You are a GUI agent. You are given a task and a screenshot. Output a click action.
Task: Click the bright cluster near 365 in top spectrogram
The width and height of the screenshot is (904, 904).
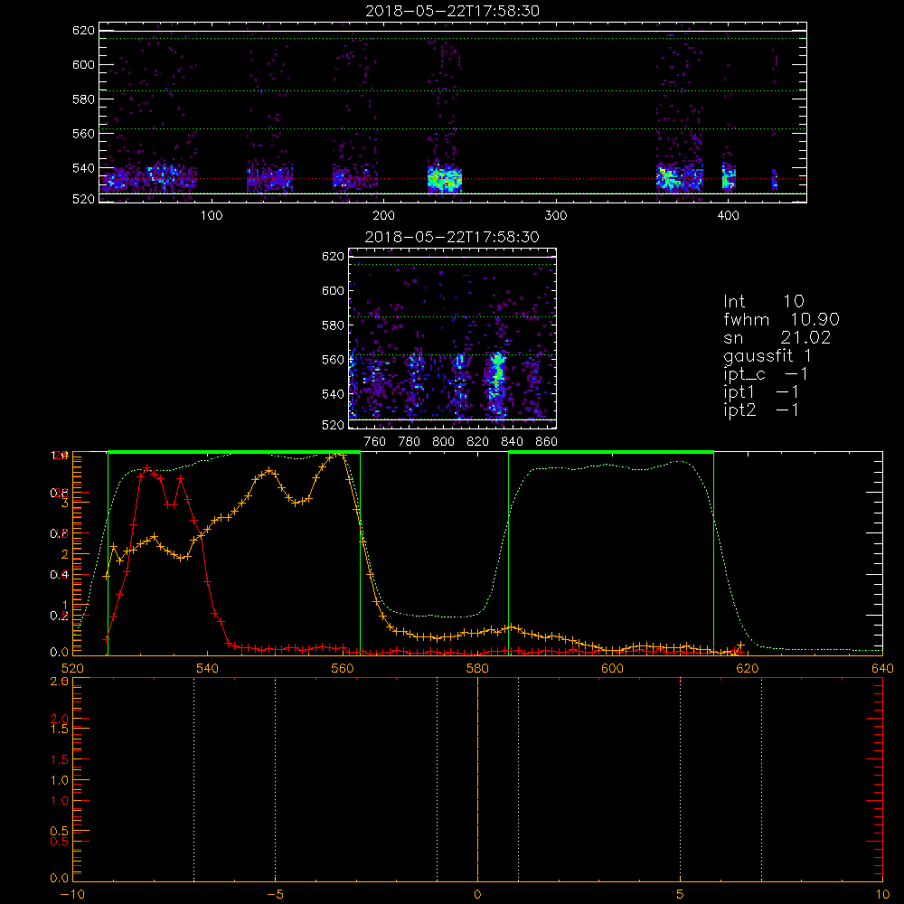(669, 177)
